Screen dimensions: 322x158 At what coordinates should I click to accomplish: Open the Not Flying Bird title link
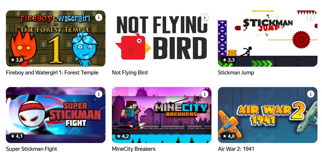[130, 73]
